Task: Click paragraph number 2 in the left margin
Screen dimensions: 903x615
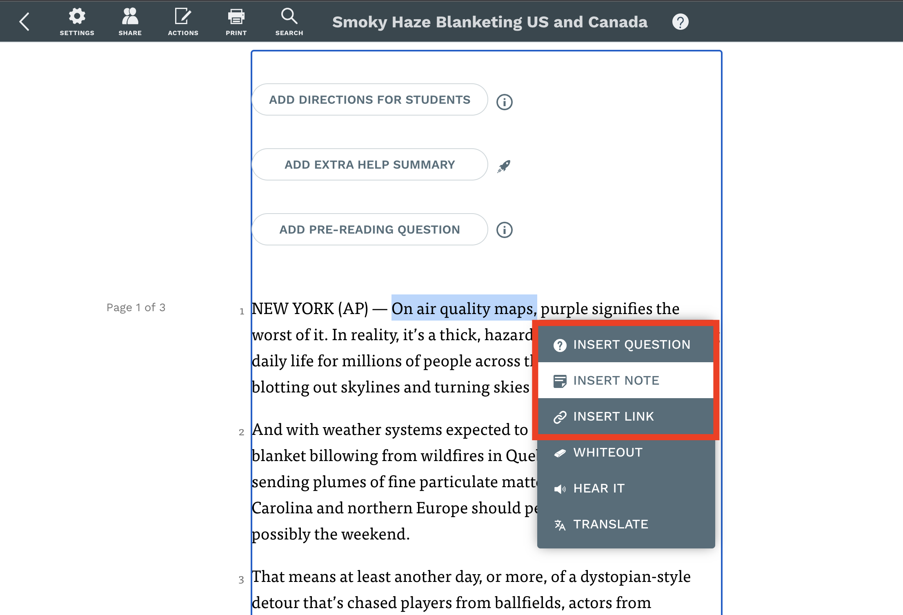Action: 241,432
